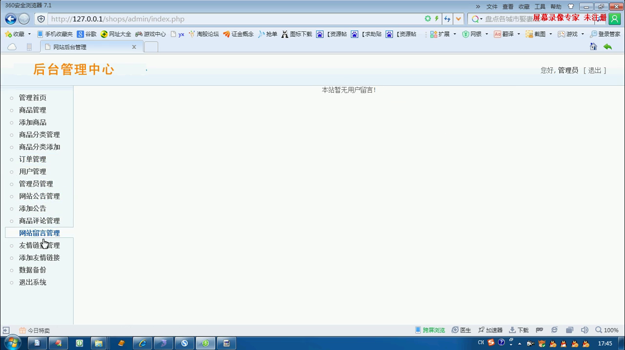
Task: Click the green refresh icon in address bar
Action: click(428, 19)
